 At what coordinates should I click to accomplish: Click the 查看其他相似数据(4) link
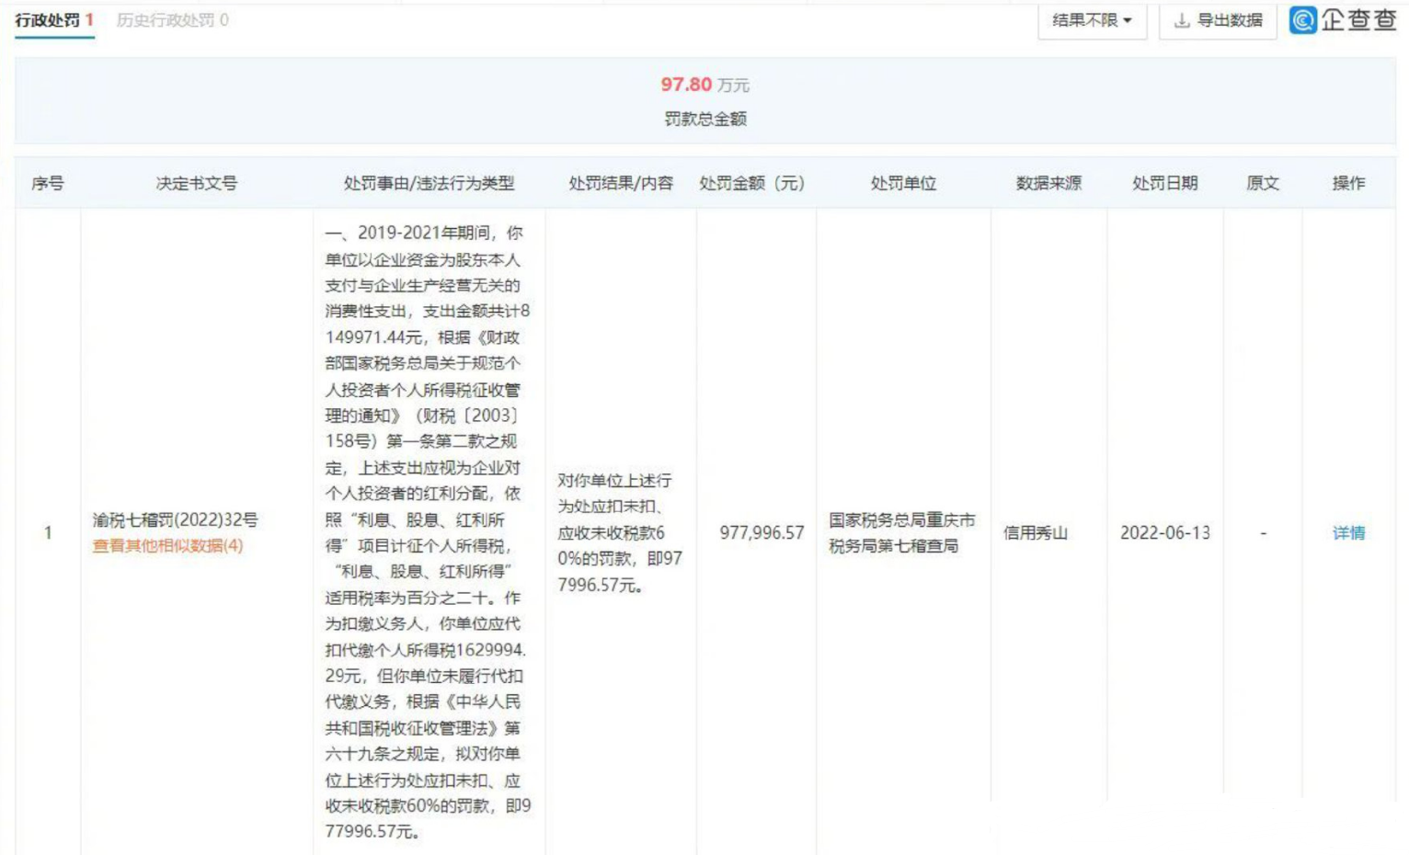[167, 546]
